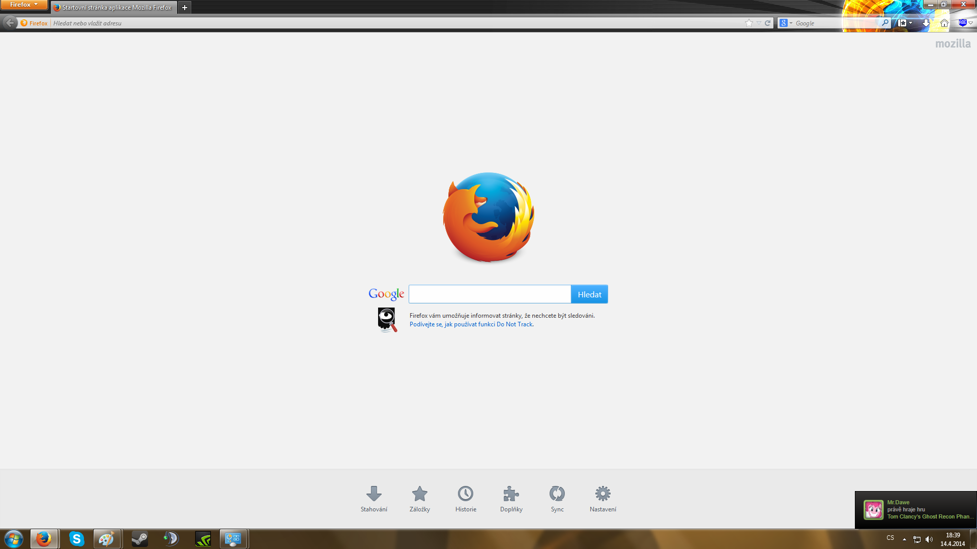Screen dimensions: 977x549
Task: Click the home toolbar icon
Action: (944, 23)
